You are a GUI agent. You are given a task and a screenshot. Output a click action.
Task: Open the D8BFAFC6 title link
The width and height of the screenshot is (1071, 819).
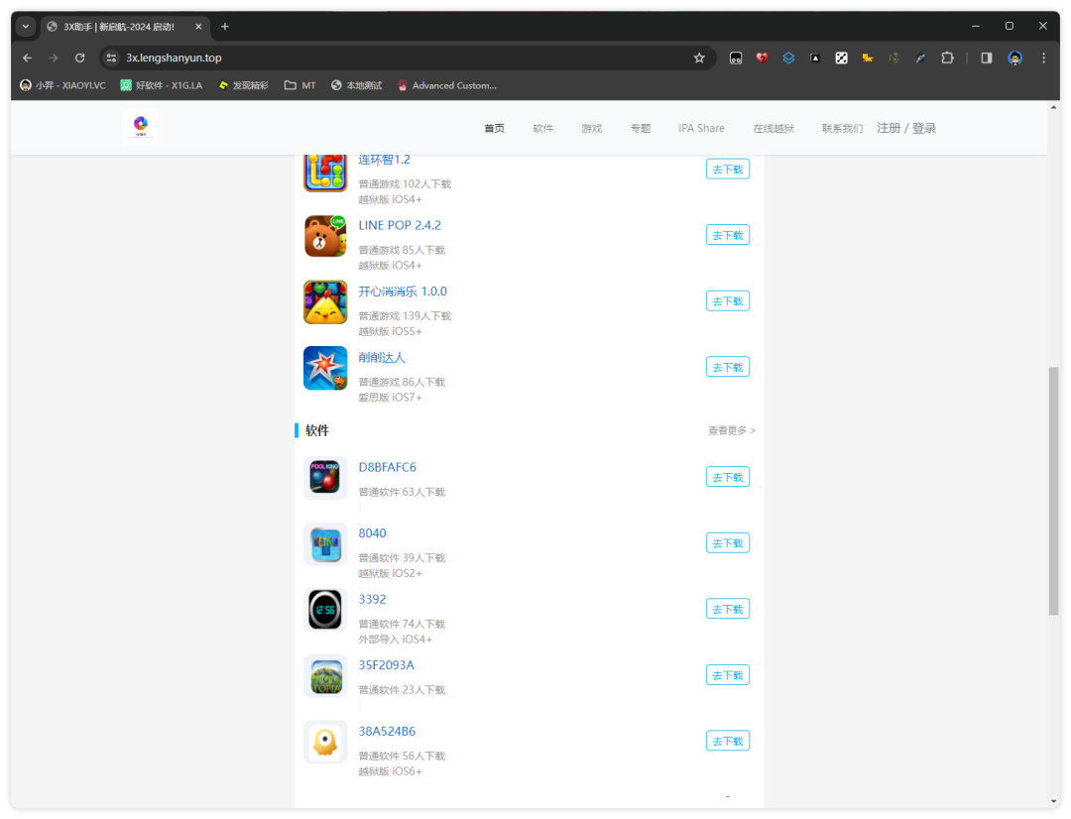click(x=388, y=467)
